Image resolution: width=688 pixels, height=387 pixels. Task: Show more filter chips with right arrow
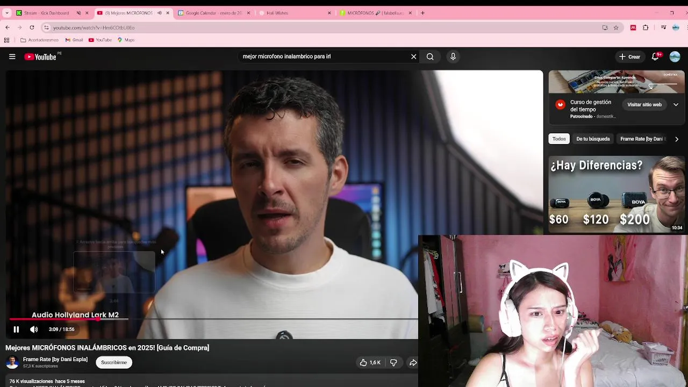click(677, 139)
